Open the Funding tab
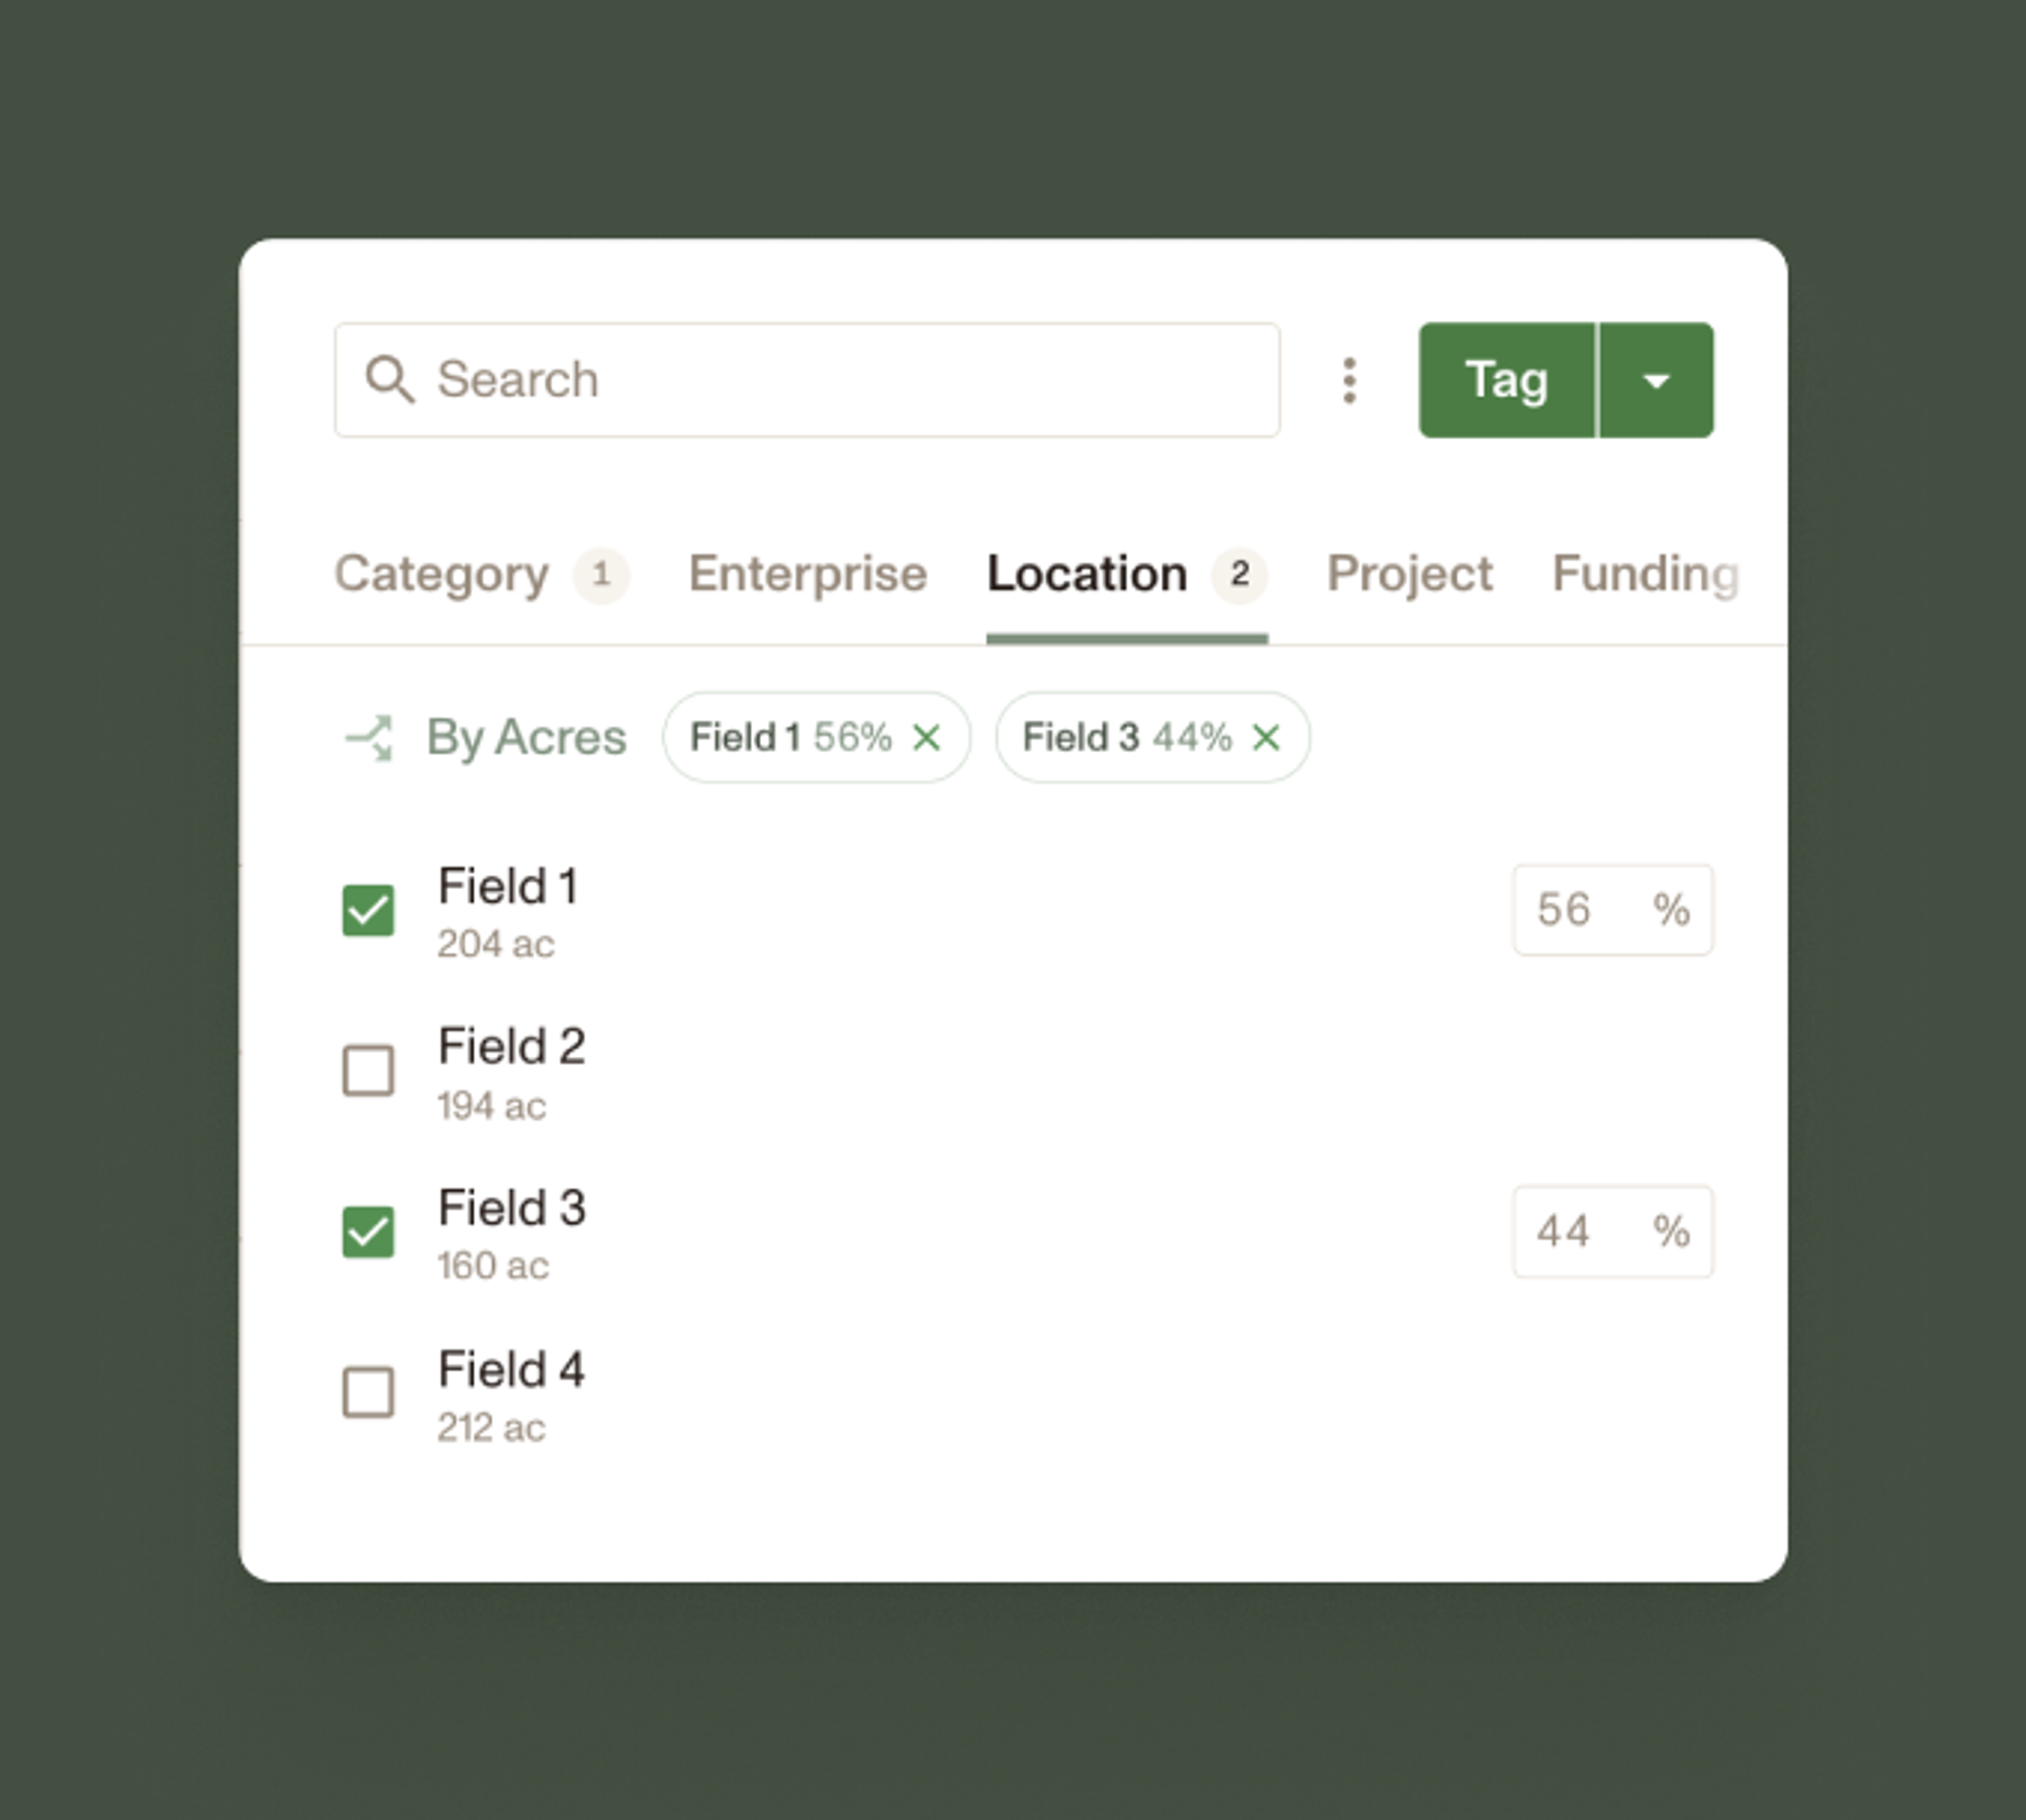This screenshot has height=1820, width=2026. 1646,574
